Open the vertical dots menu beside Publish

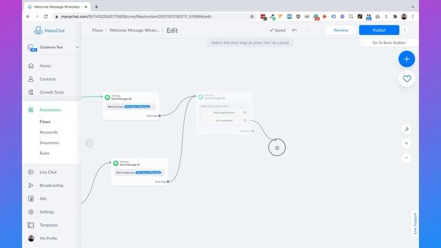pyautogui.click(x=404, y=30)
